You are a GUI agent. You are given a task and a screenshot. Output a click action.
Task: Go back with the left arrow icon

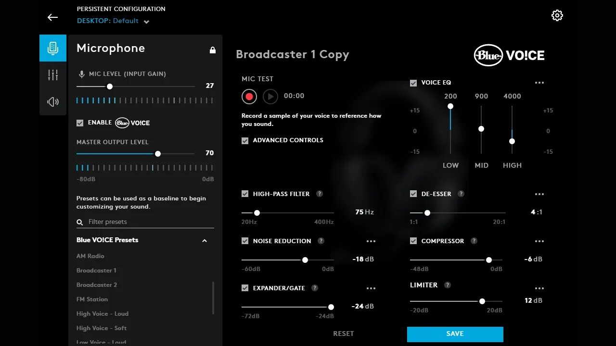coord(52,17)
